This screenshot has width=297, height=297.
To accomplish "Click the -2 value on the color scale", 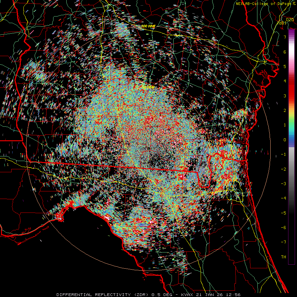I will pos(283,169).
